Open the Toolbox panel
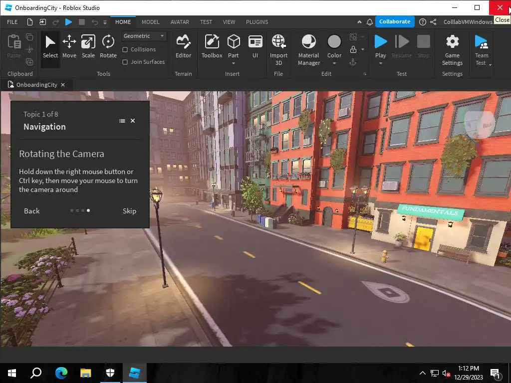Viewport: 511px width, 383px height. pos(212,47)
